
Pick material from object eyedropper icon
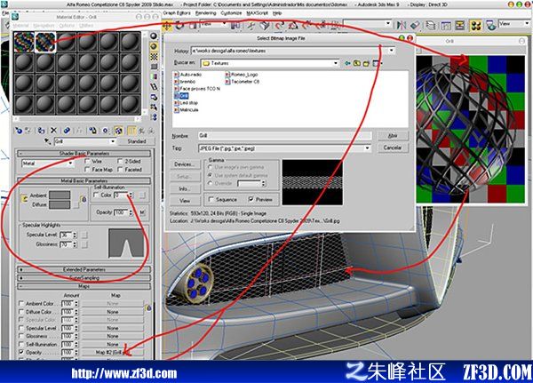[x=48, y=141]
